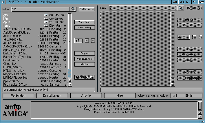
Task: Open the Archie search button
Action: pos(86,96)
